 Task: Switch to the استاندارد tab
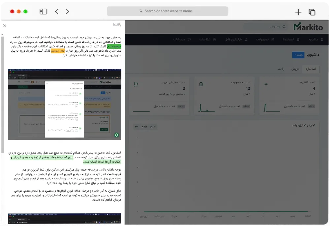(311, 69)
